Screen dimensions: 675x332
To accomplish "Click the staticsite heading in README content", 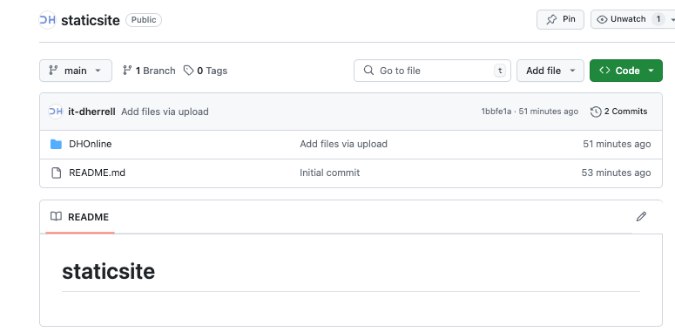I will [109, 272].
